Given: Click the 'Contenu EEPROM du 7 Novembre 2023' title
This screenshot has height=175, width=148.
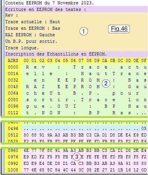Looking at the screenshot, I should 49,3.
